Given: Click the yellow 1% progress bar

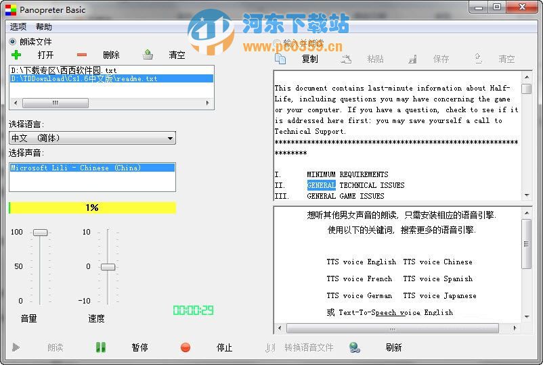Looking at the screenshot, I should (x=93, y=208).
